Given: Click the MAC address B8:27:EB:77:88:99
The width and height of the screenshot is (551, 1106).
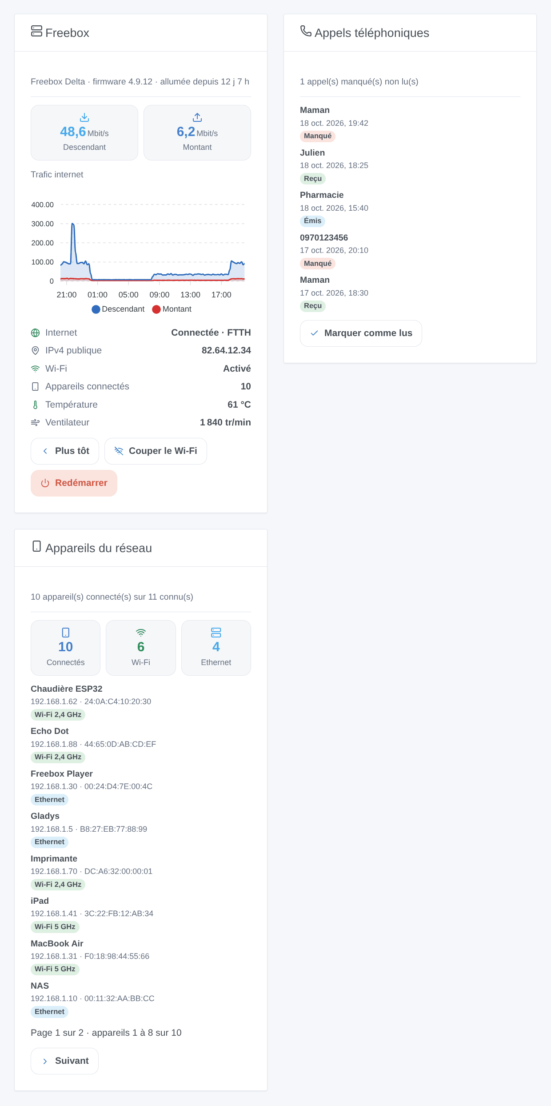Looking at the screenshot, I should click(x=113, y=829).
